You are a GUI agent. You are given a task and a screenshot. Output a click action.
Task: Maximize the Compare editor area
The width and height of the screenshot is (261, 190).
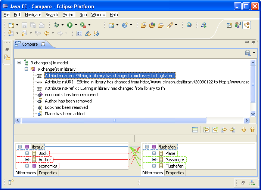coord(253,43)
